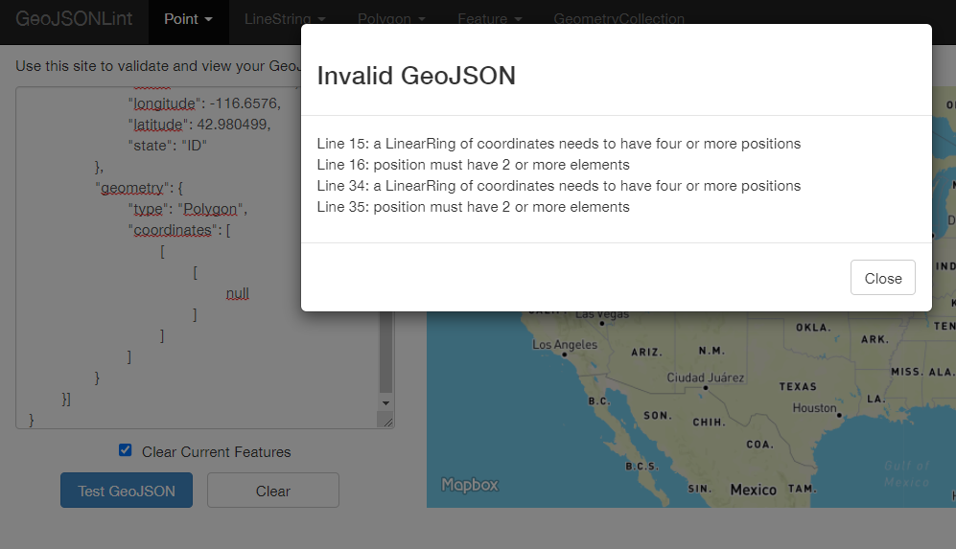
Task: Click the textarea resize handle
Action: tap(387, 421)
